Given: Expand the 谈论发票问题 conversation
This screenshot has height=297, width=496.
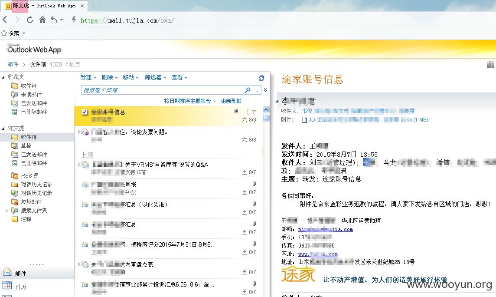Looking at the screenshot, I should pyautogui.click(x=79, y=132).
